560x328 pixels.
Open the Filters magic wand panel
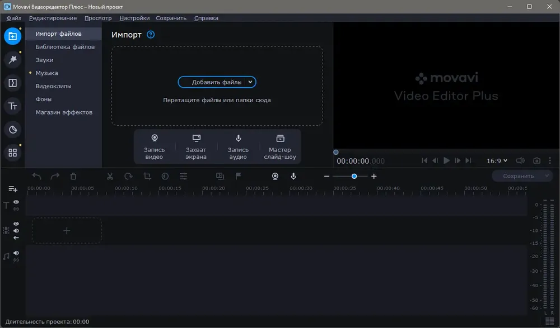(x=12, y=60)
